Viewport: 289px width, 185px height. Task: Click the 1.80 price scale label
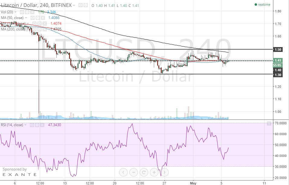point(278,11)
